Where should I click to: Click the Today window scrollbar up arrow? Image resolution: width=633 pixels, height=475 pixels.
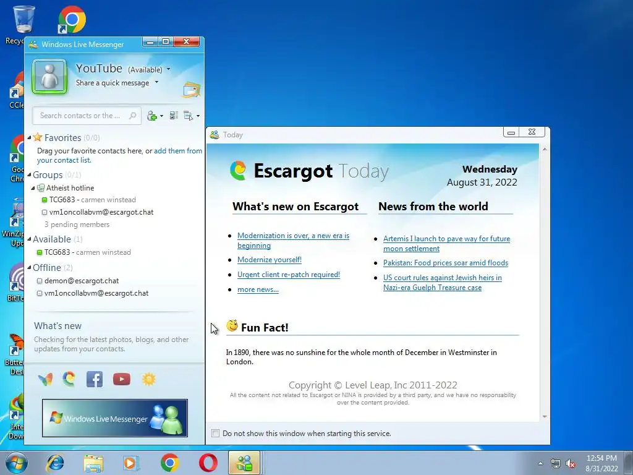pyautogui.click(x=545, y=150)
